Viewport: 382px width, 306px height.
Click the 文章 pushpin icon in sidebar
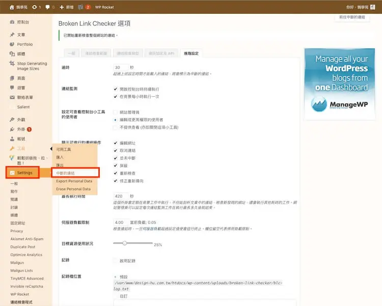(12, 35)
